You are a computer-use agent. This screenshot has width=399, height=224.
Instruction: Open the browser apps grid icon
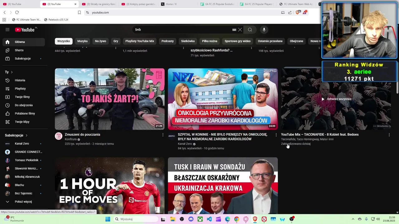4,20
